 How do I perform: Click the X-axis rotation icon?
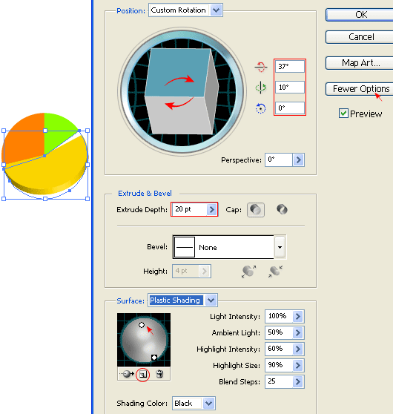tap(261, 67)
